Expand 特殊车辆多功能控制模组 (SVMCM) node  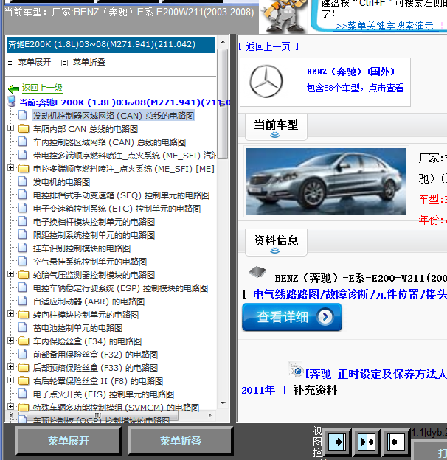10,407
